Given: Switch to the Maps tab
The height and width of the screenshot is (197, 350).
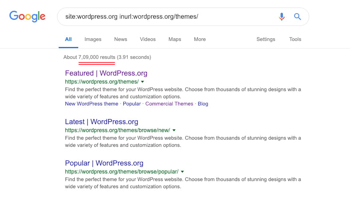Looking at the screenshot, I should tap(175, 39).
